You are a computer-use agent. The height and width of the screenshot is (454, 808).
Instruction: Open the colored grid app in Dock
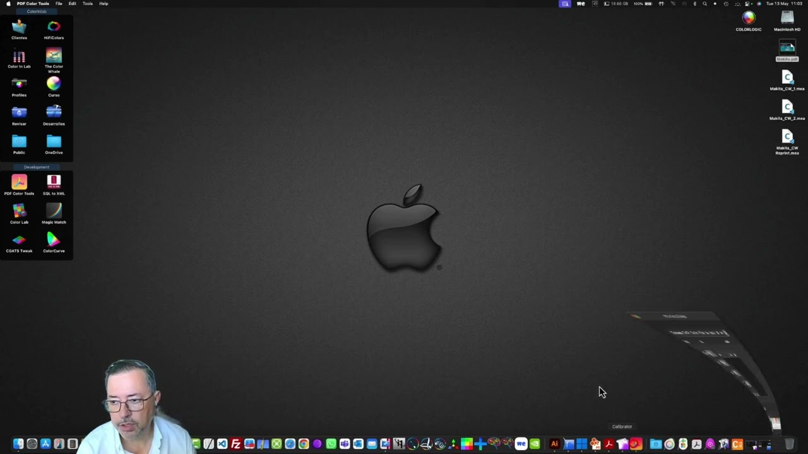pyautogui.click(x=466, y=444)
